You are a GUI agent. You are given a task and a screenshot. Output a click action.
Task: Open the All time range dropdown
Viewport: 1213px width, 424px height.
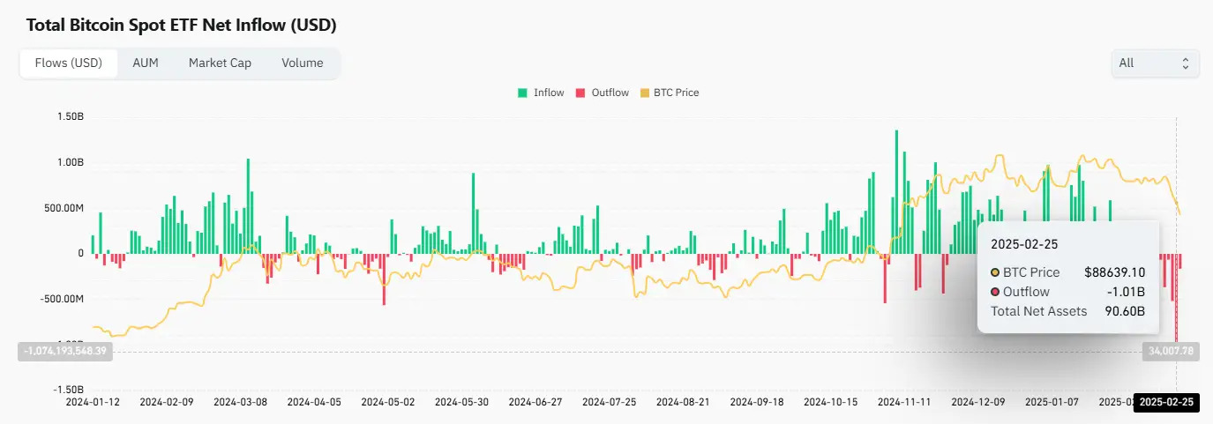coord(1155,63)
